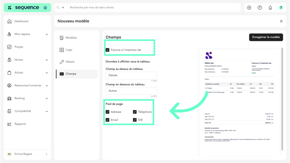The width and height of the screenshot is (290, 163).
Task: Select the Champs tab
Action: [77, 74]
